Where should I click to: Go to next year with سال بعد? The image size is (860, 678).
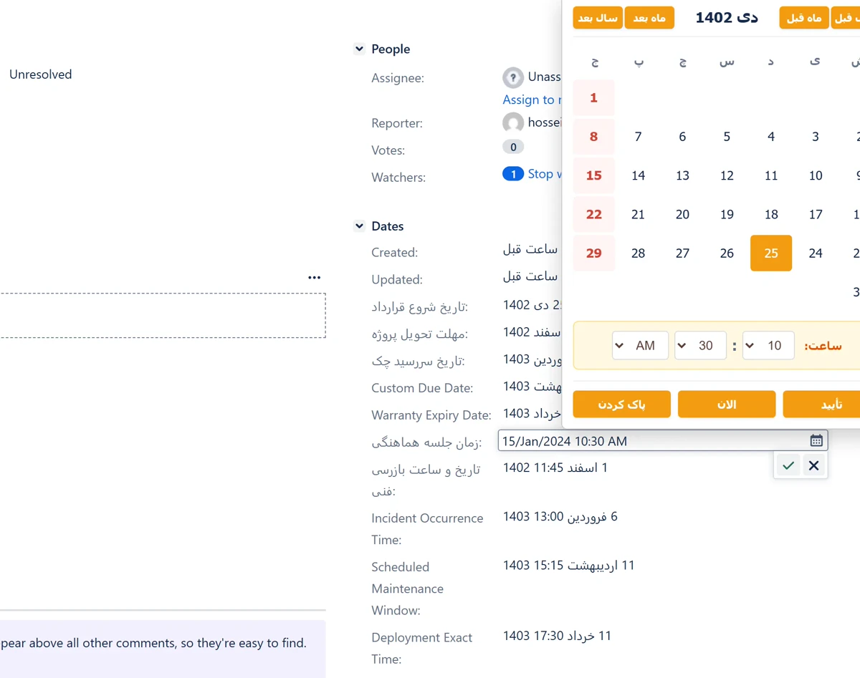(x=597, y=18)
